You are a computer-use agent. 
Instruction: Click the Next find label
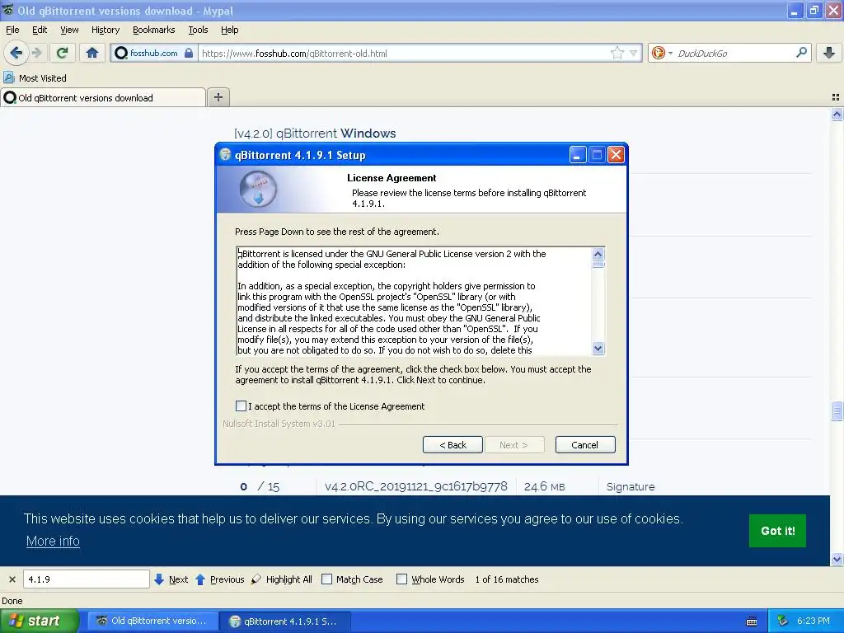pos(178,579)
